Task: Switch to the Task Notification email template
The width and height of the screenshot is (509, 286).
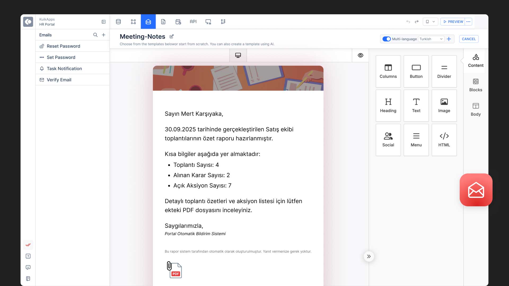Action: (64, 68)
